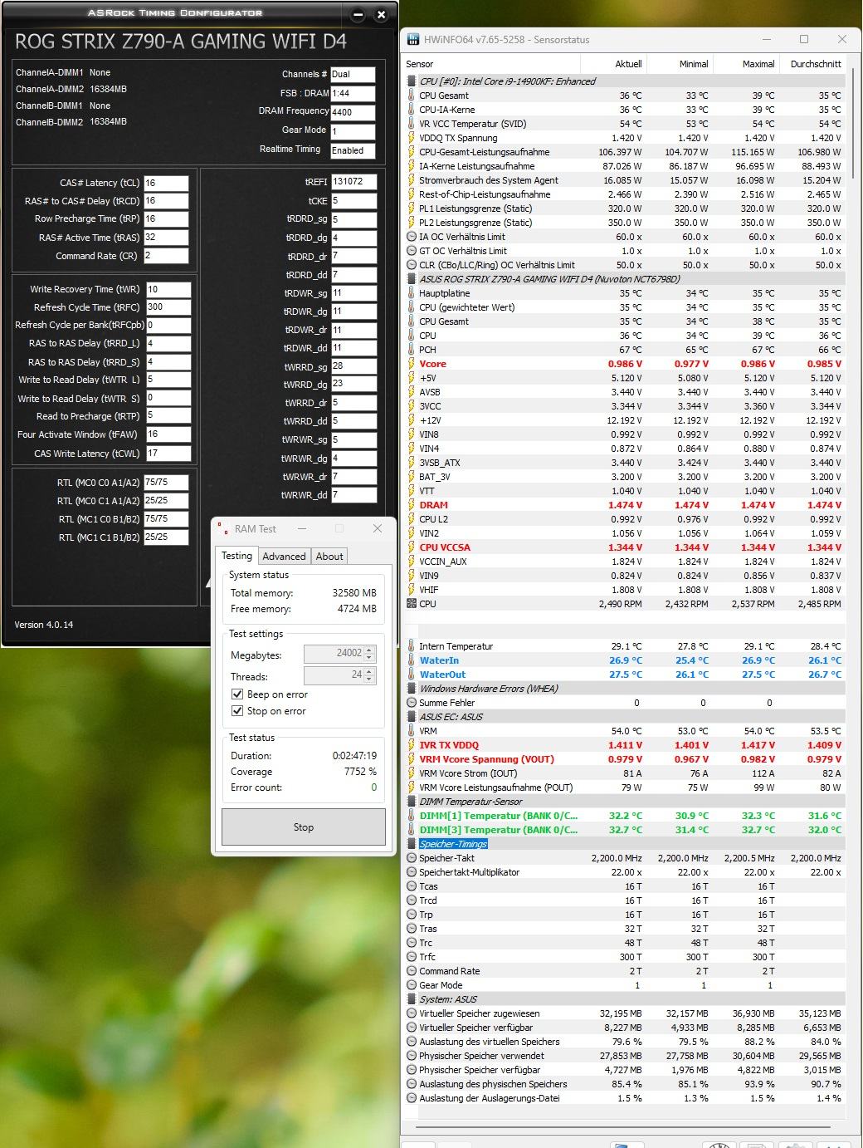Screen dimensions: 863x1148
Task: Click thermometer icon beside VR VCC Temperatur (SVID)
Action: 412,124
